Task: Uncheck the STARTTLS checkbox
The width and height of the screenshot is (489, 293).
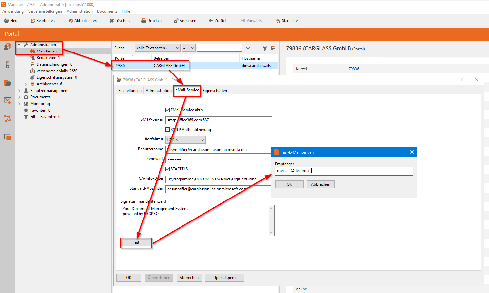Action: tap(168, 169)
